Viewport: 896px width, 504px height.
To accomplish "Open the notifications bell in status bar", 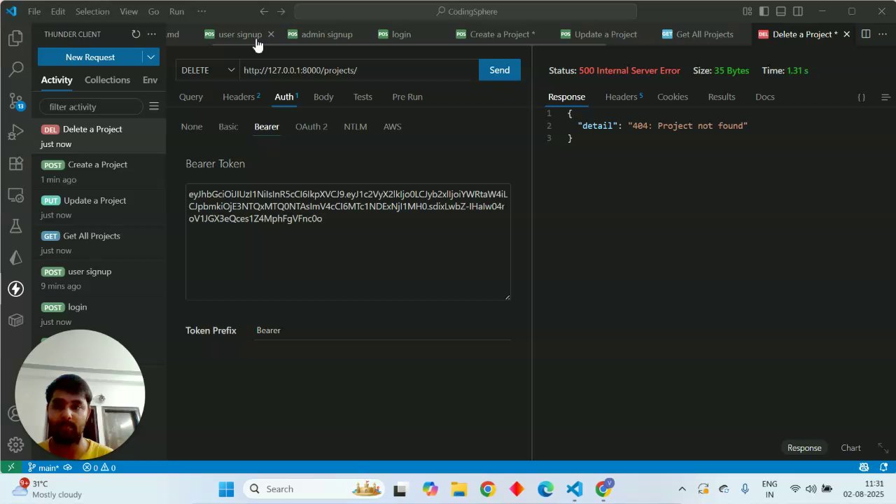I will 883,468.
